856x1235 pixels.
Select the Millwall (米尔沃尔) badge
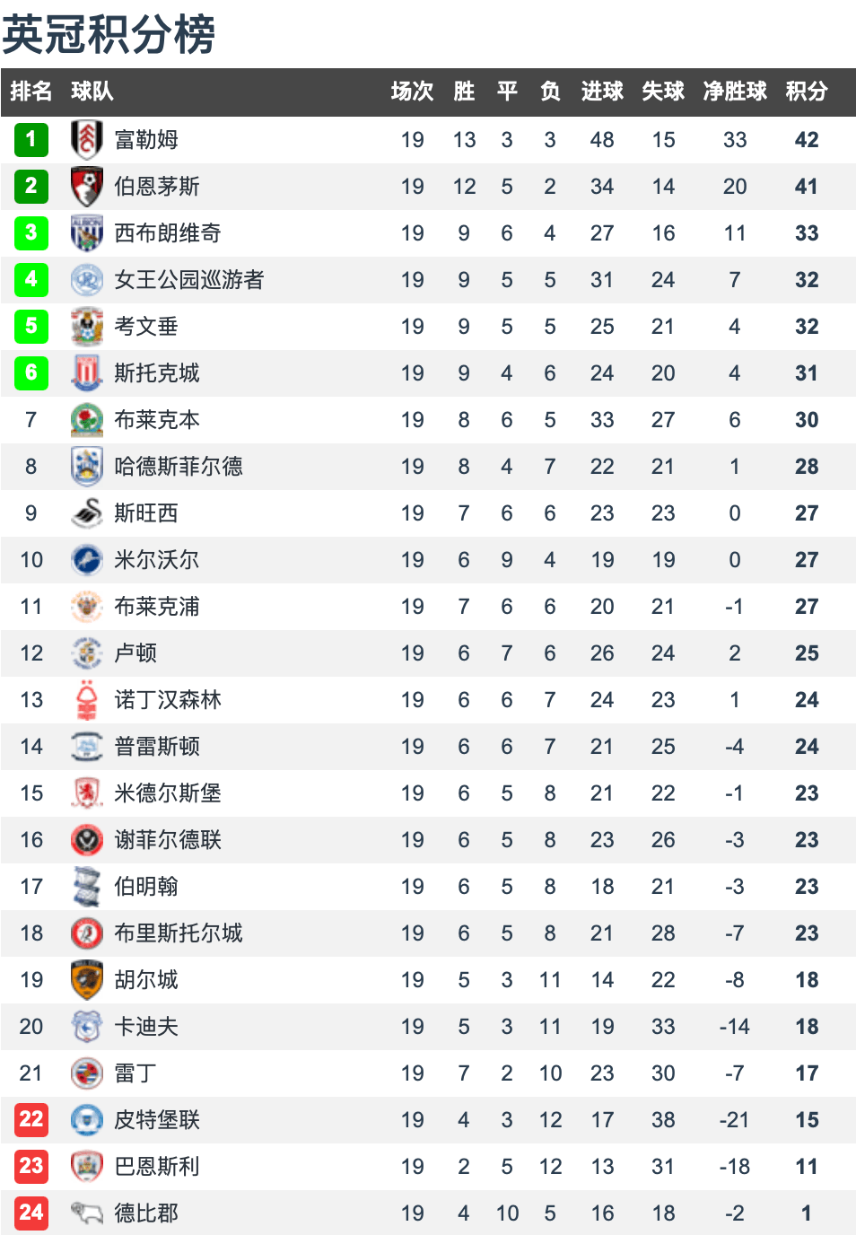coord(87,560)
